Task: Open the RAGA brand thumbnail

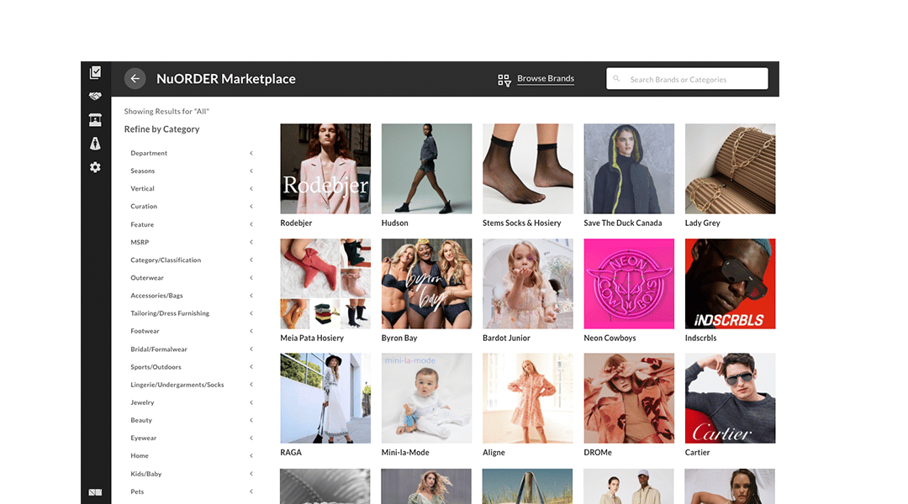Action: click(x=325, y=398)
